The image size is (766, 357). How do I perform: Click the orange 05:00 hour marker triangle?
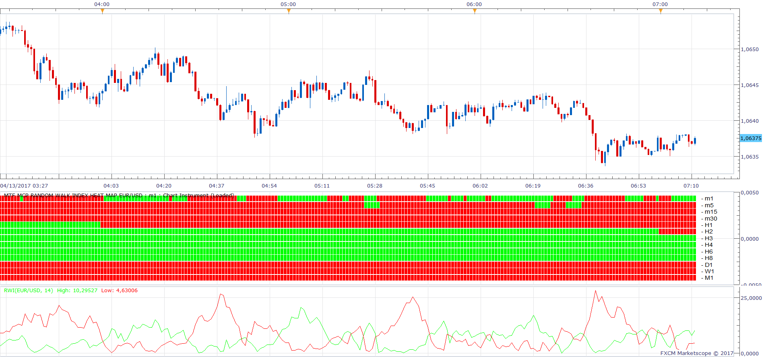click(289, 11)
